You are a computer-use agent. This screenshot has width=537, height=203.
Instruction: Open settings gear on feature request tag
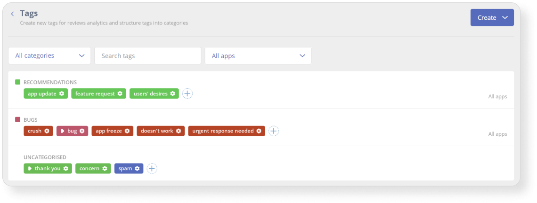point(120,94)
